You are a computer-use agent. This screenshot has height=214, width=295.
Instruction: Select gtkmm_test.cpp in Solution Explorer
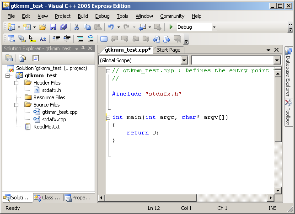pos(60,112)
